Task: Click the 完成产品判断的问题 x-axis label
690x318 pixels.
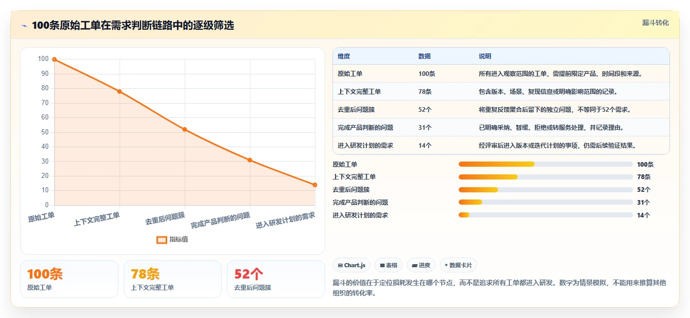Action: [221, 221]
